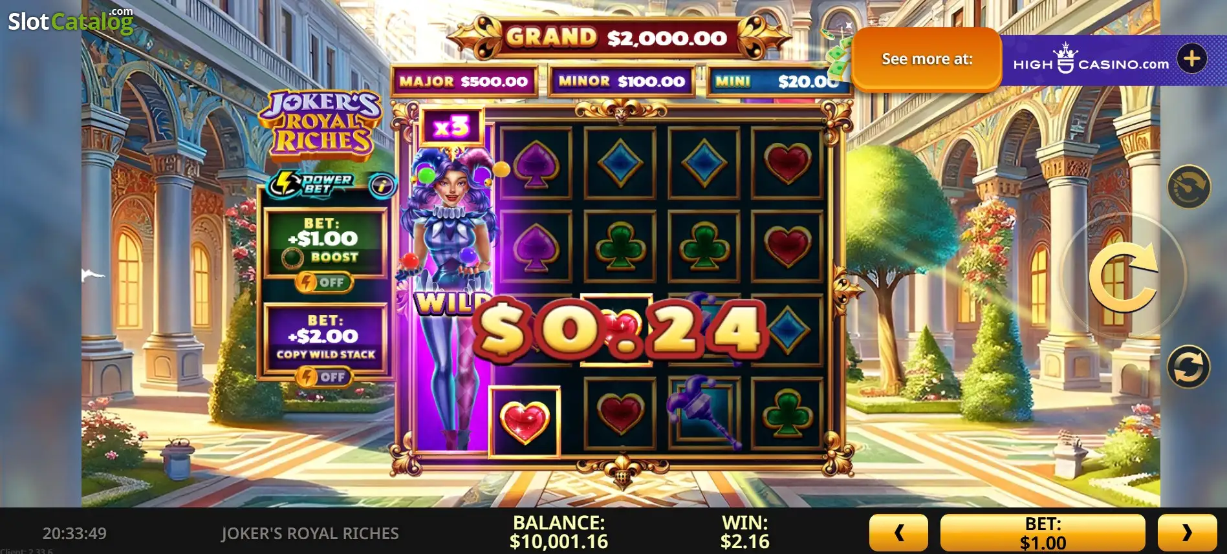Click the plus icon next to HighCasino
The height and width of the screenshot is (554, 1227).
tap(1192, 59)
